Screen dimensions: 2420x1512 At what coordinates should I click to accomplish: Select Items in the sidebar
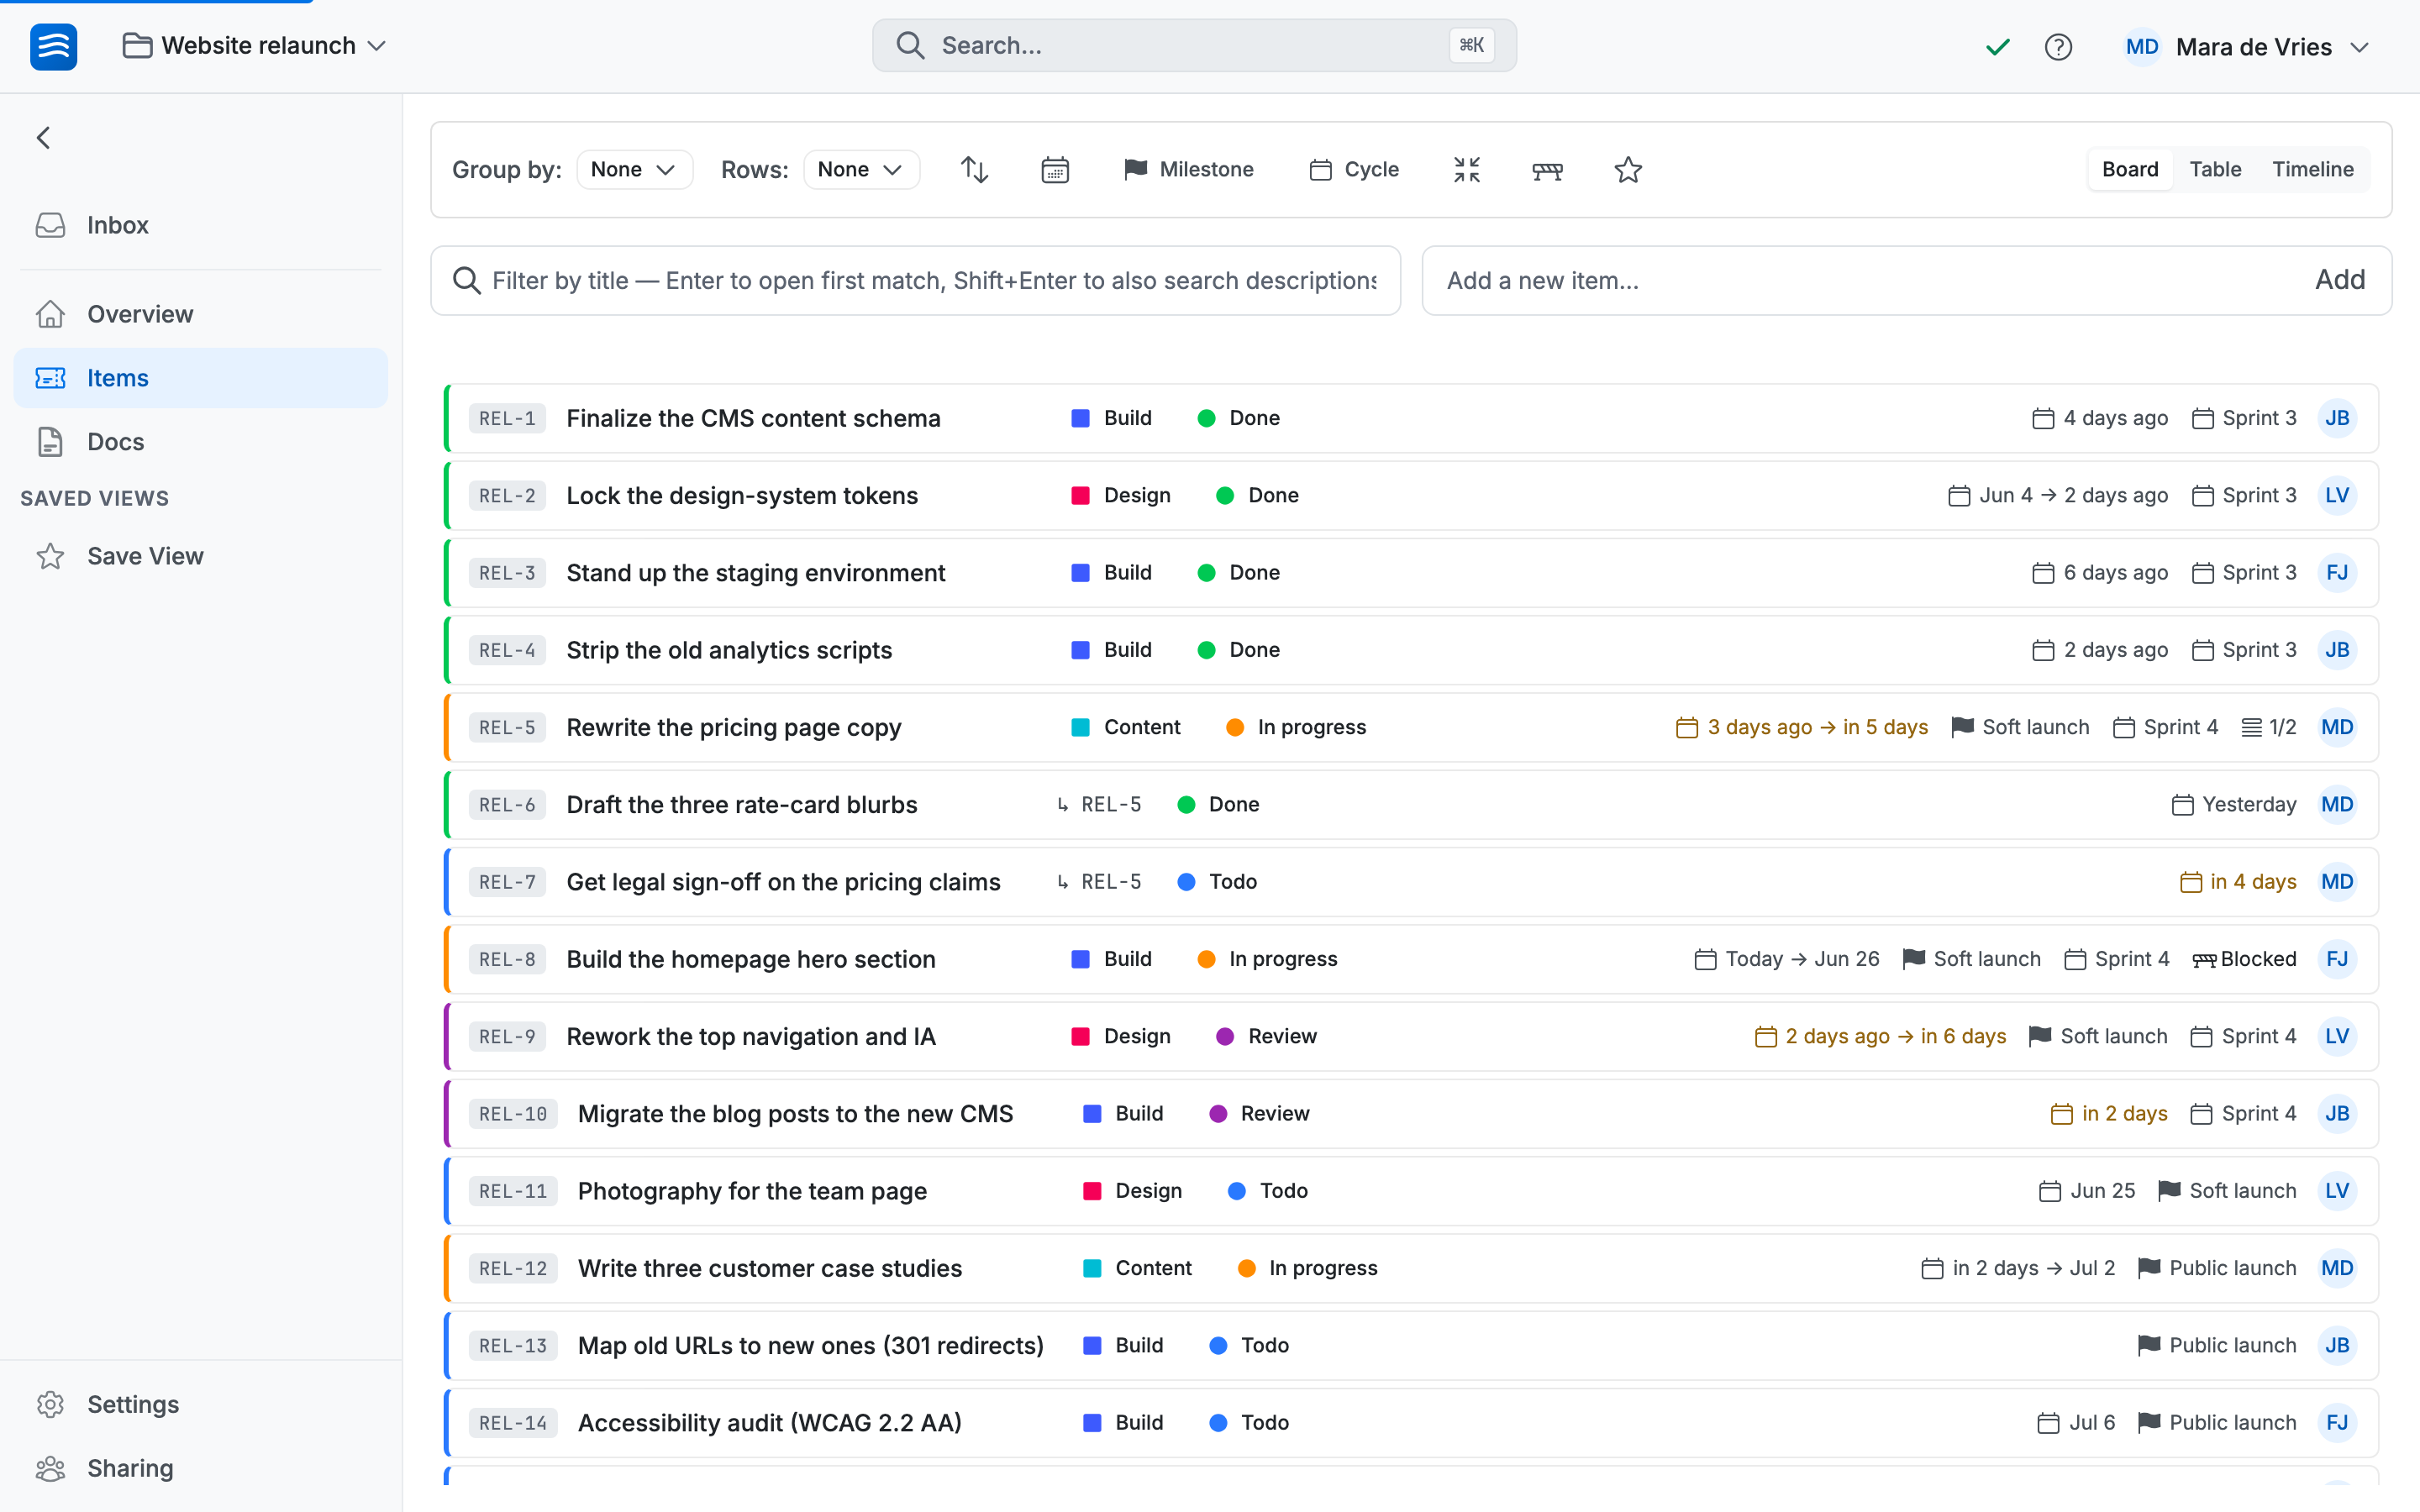[200, 378]
